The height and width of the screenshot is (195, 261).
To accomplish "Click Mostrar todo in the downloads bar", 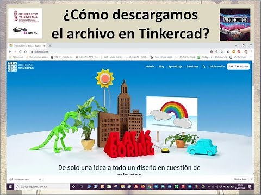I will [x=240, y=179].
